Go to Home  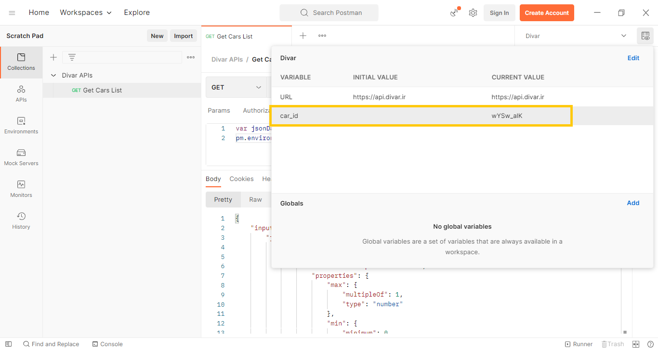tap(39, 13)
